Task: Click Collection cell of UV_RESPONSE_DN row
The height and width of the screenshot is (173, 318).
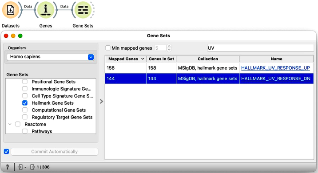Action: pyautogui.click(x=208, y=79)
